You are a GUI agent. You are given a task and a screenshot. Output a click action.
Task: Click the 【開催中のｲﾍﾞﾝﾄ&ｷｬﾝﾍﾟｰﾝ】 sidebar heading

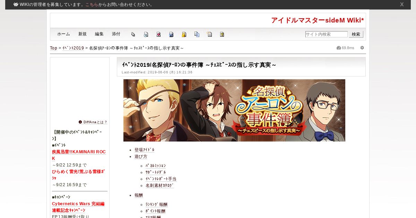pyautogui.click(x=77, y=135)
